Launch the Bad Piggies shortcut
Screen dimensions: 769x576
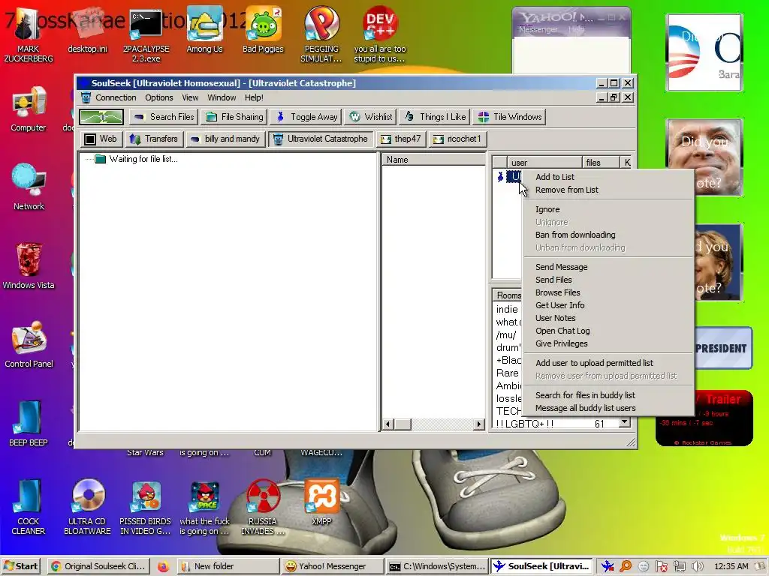[x=263, y=30]
